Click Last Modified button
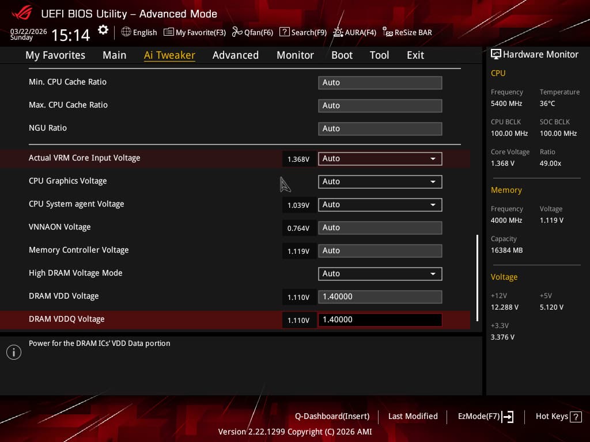The width and height of the screenshot is (590, 442). (413, 417)
